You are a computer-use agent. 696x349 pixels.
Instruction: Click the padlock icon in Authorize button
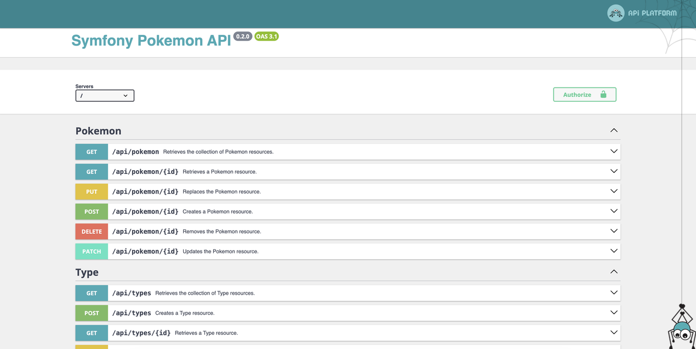(x=603, y=94)
